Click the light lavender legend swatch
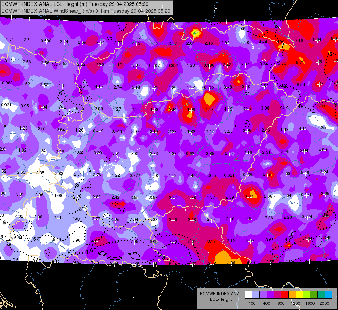 click(256, 295)
